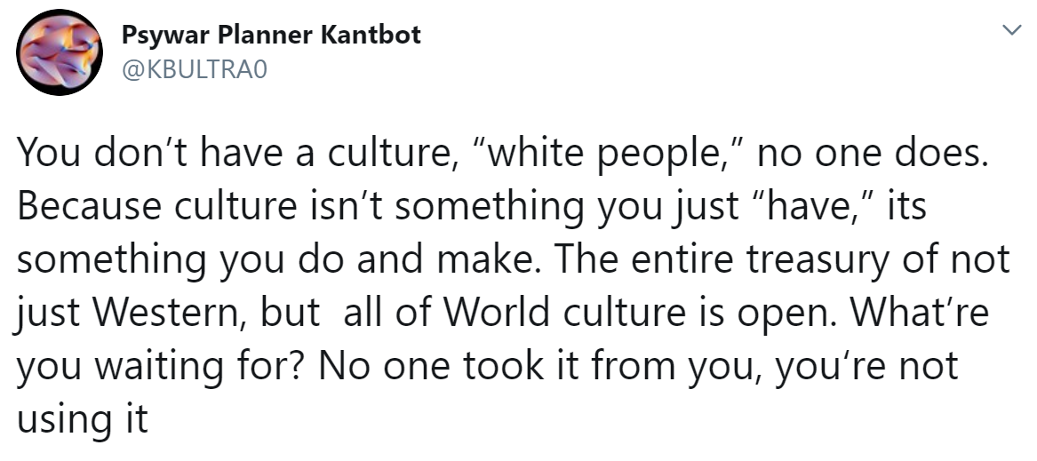Open the Kantbot profile avatar image
The image size is (1037, 461).
[x=60, y=52]
